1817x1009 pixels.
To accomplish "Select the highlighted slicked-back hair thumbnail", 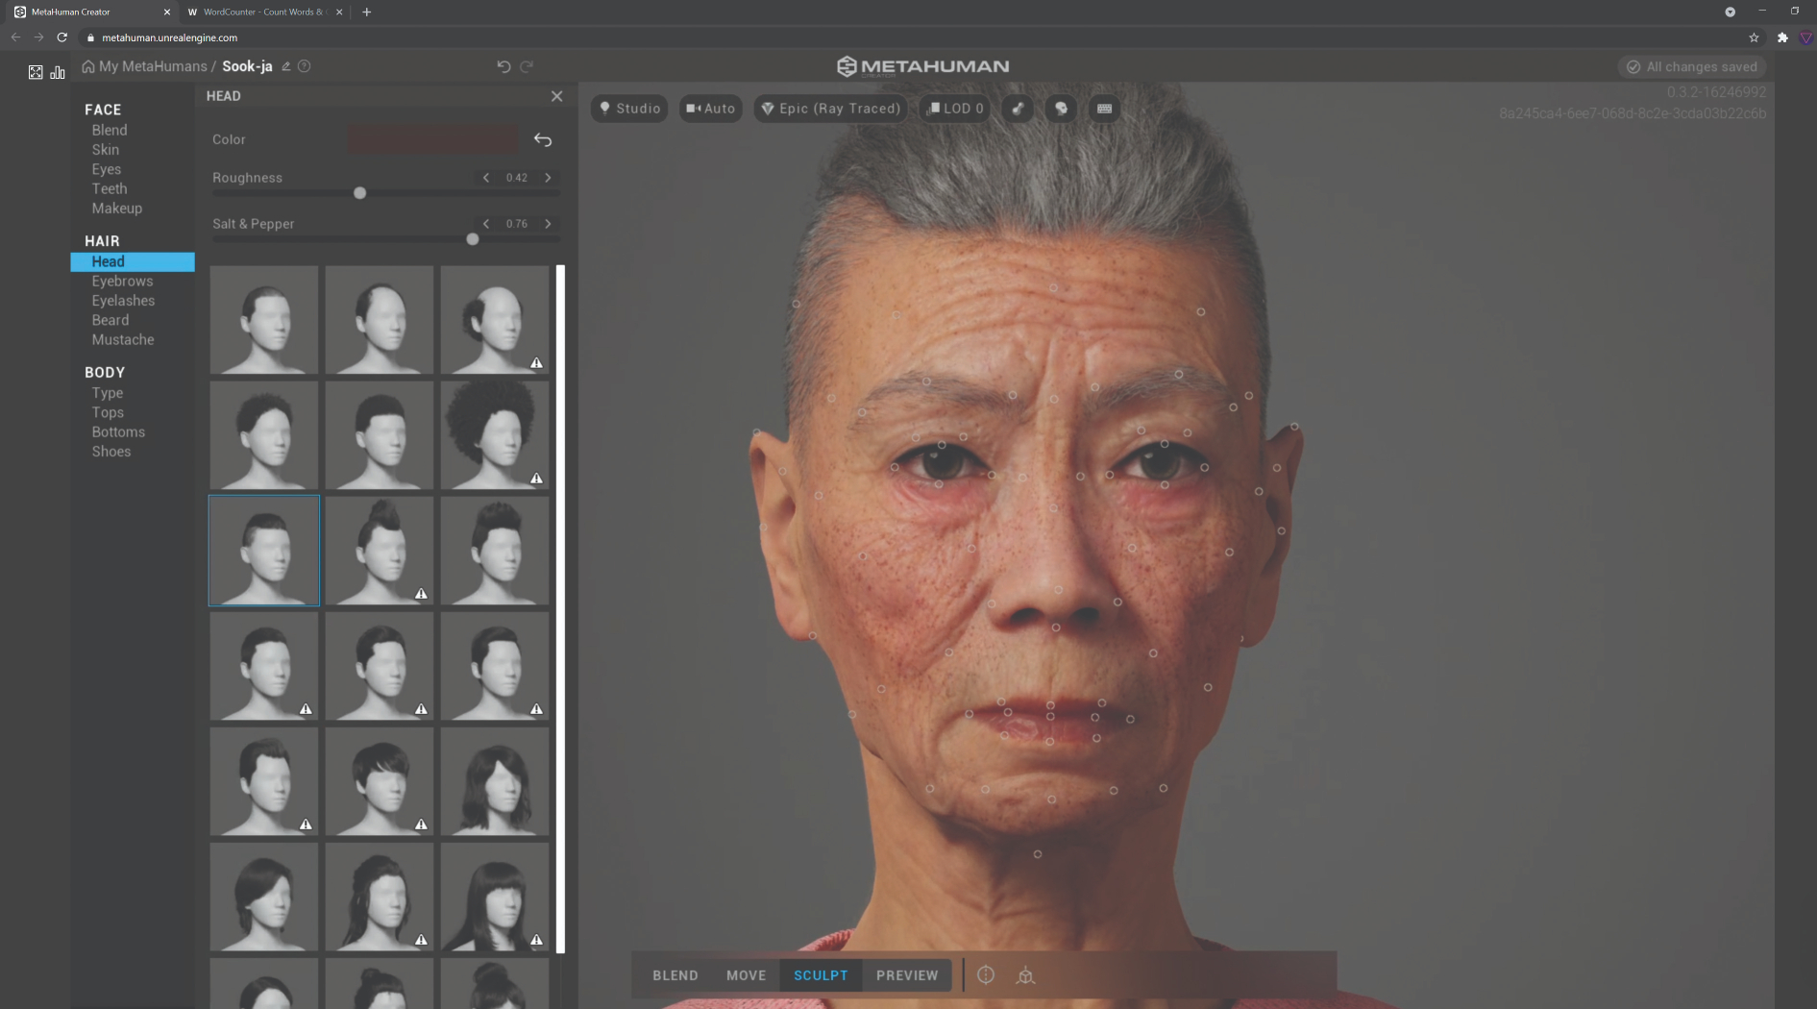I will [x=264, y=551].
